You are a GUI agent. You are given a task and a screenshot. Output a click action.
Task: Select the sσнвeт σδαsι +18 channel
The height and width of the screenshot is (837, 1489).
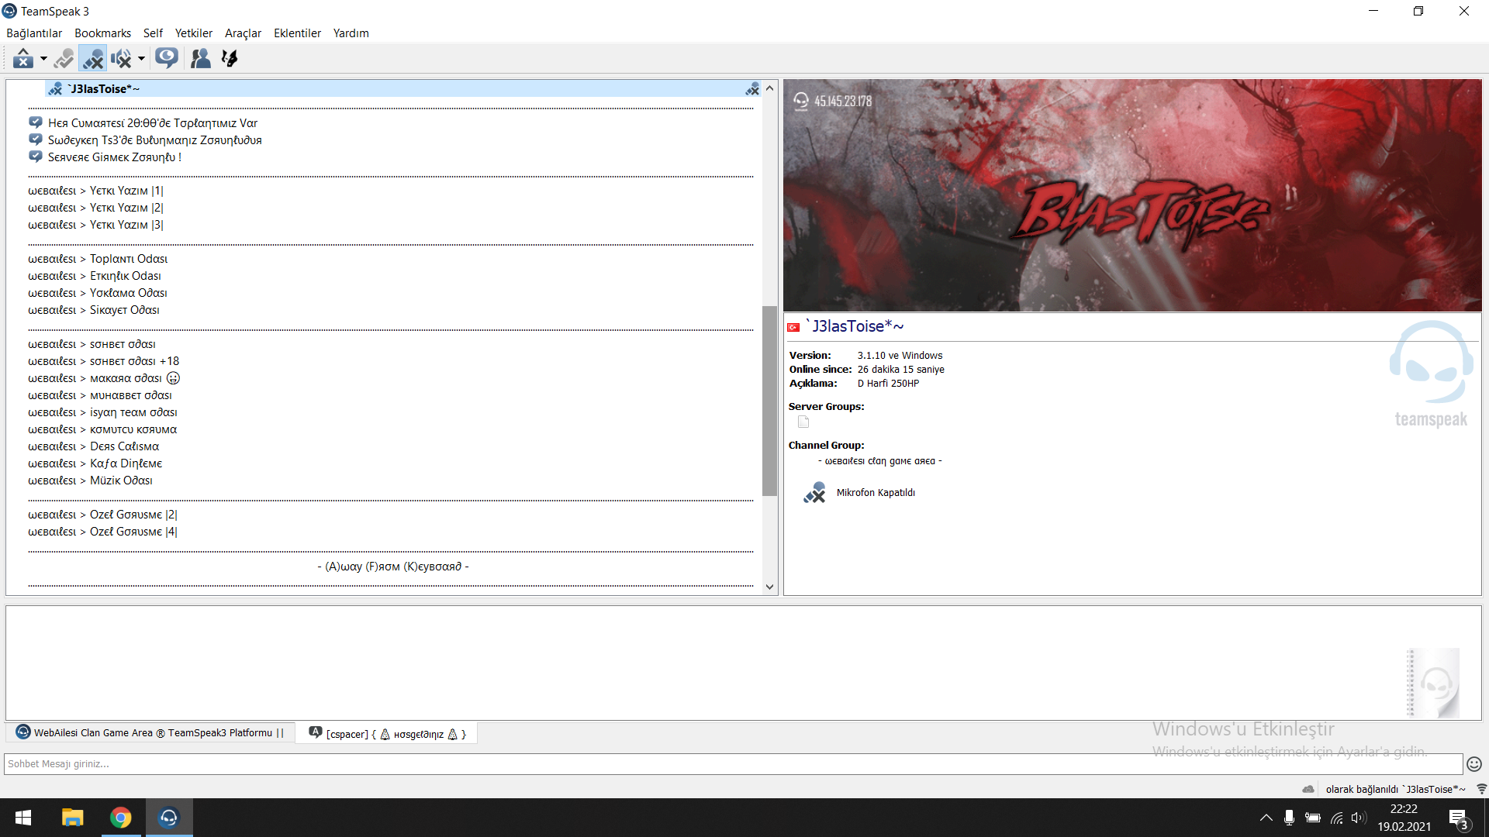coord(104,361)
